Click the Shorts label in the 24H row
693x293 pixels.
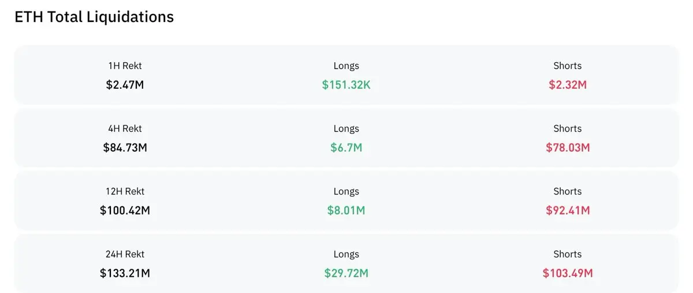[x=568, y=254]
